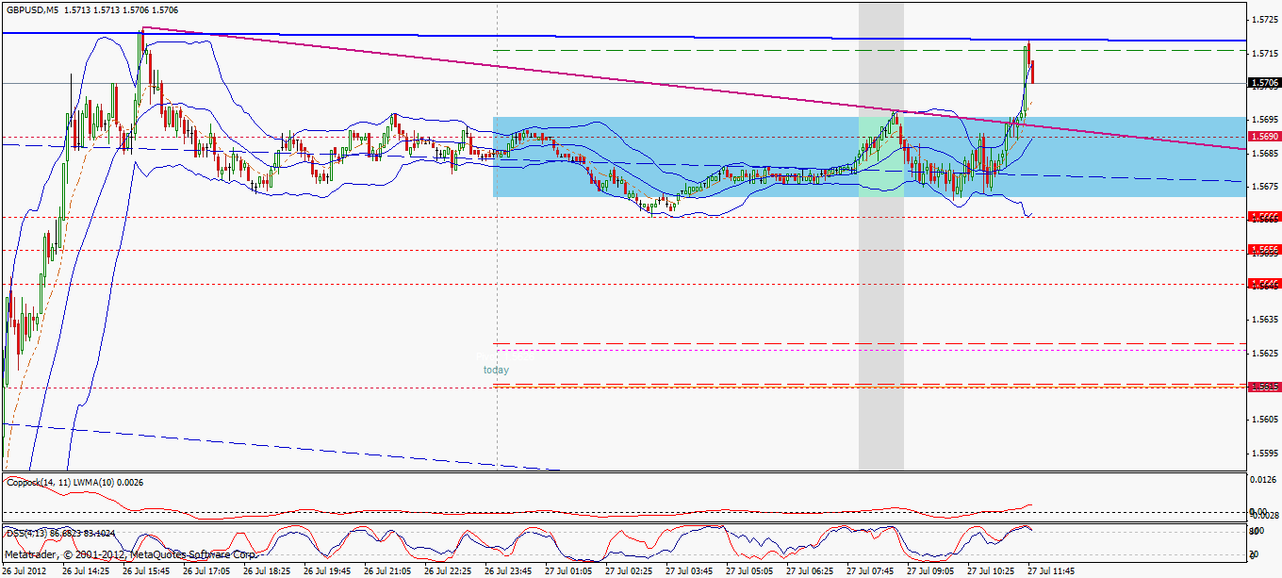This screenshot has height=578, width=1282.
Task: Click the red 1.5646 level price tag
Action: pyautogui.click(x=1264, y=283)
